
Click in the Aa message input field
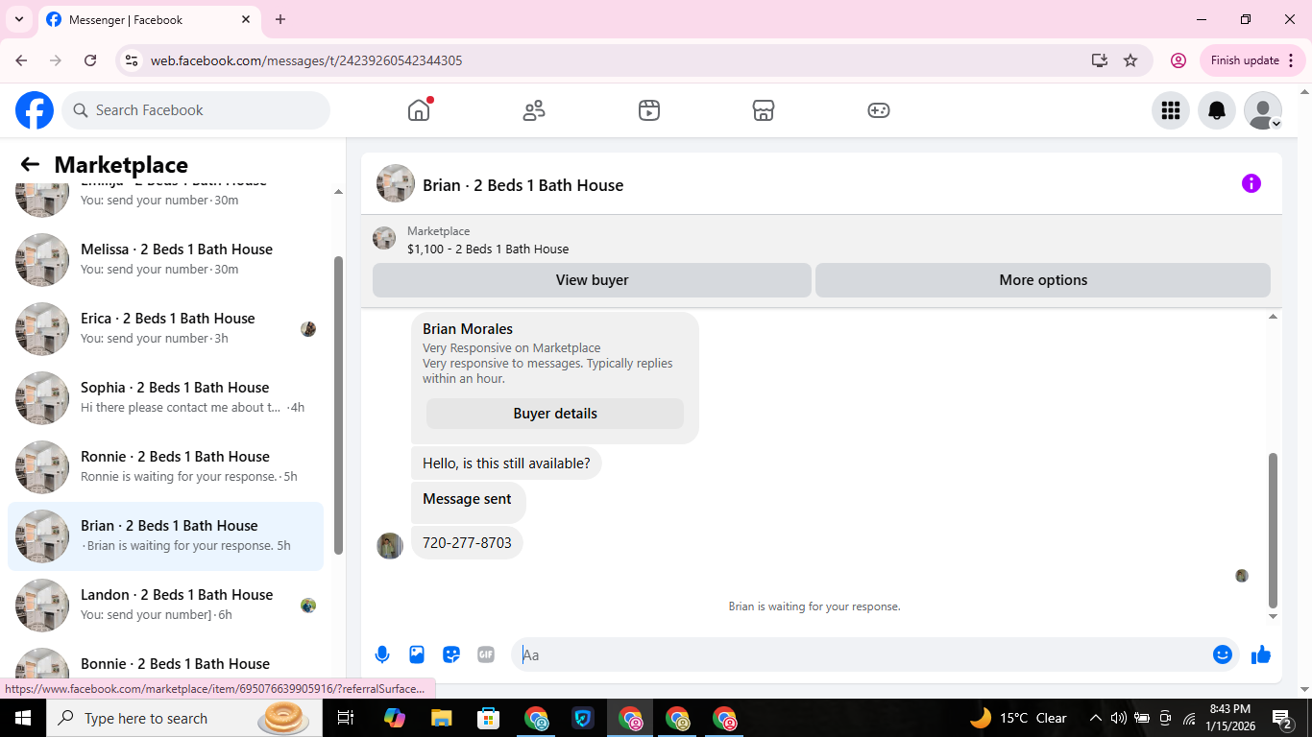coord(863,654)
